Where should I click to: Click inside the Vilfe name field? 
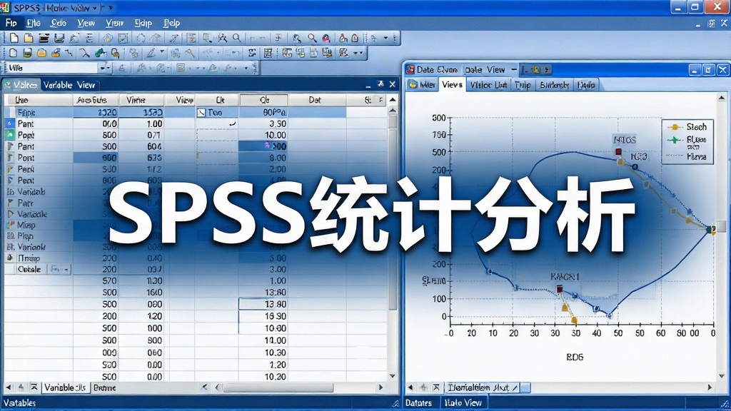(x=51, y=68)
